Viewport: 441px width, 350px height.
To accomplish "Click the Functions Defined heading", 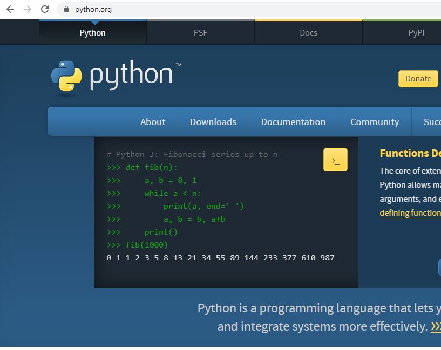I will pos(410,153).
